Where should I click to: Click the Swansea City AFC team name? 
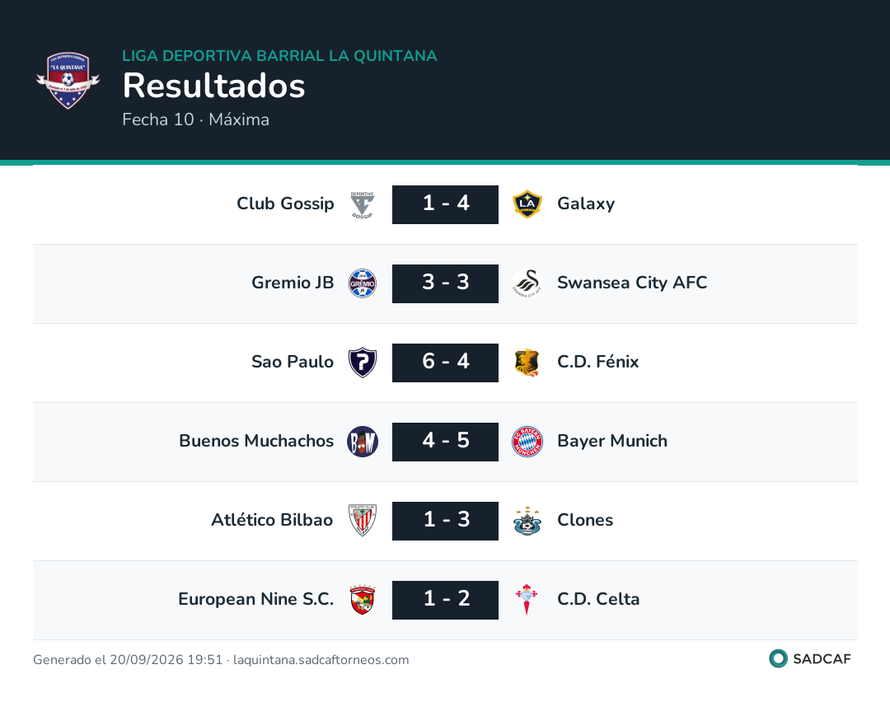(632, 283)
